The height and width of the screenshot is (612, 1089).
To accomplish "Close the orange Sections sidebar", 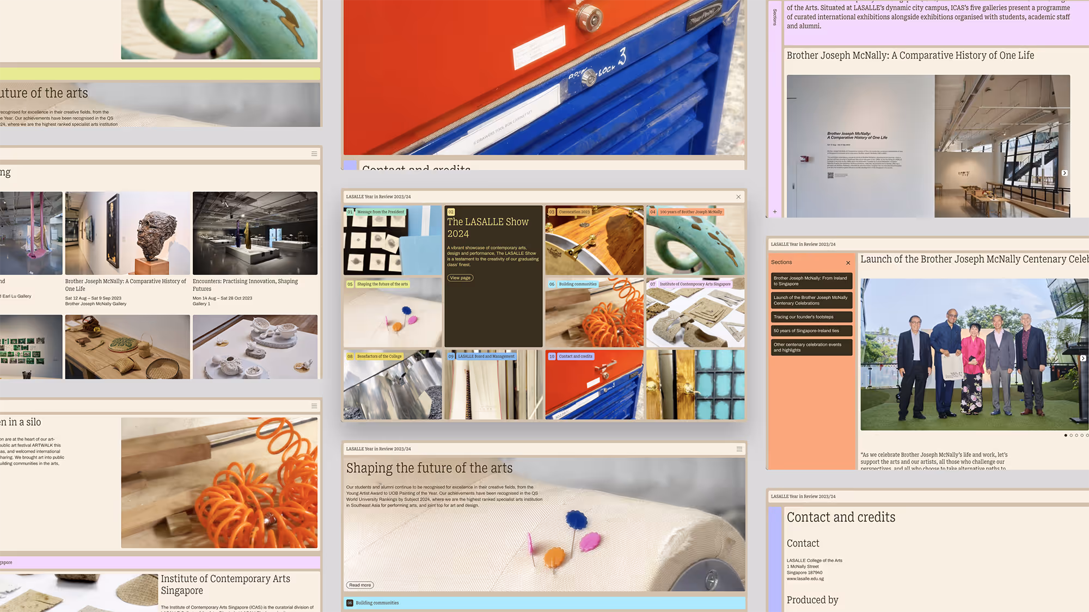I will [x=848, y=263].
